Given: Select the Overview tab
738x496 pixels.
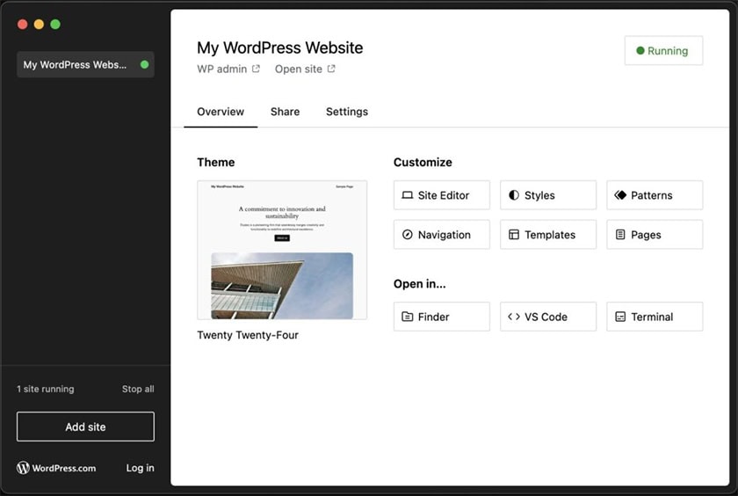Looking at the screenshot, I should click(x=221, y=112).
